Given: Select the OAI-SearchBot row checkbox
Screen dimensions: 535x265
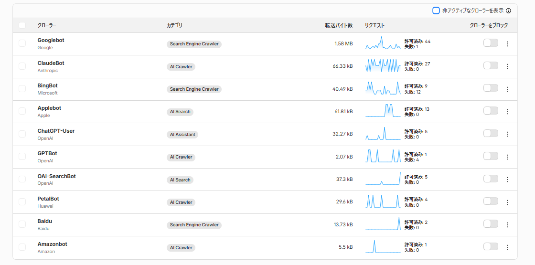Looking at the screenshot, I should coord(22,179).
